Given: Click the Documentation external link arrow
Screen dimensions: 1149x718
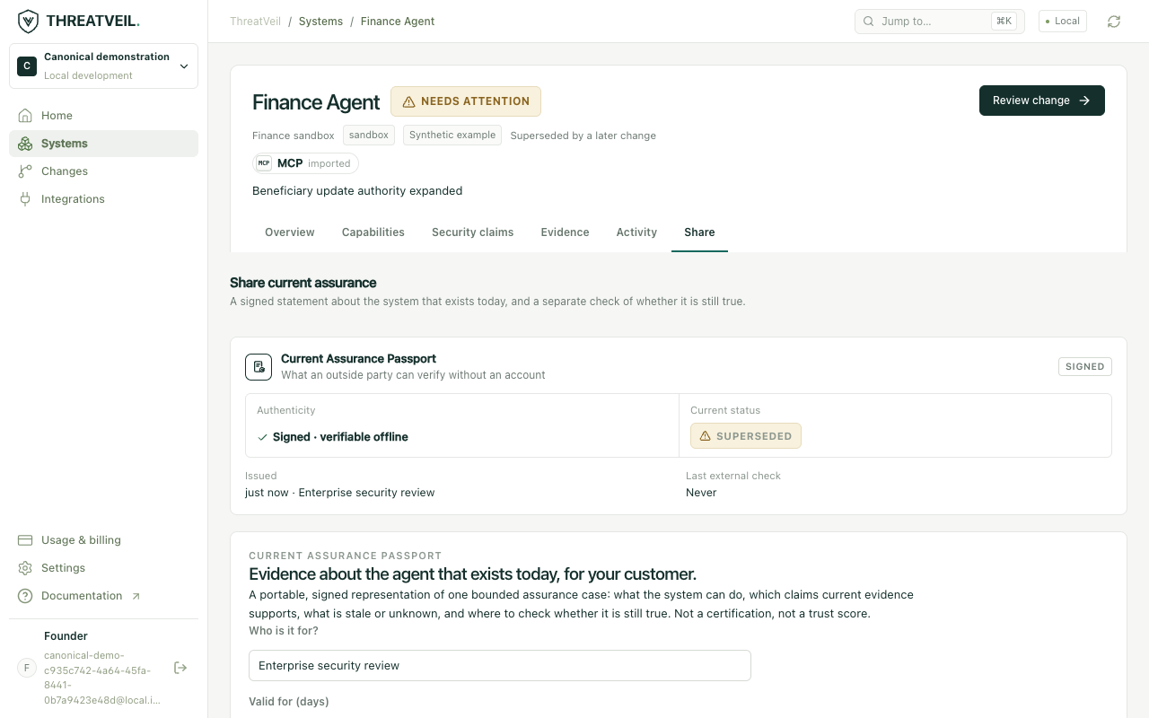Looking at the screenshot, I should (136, 596).
